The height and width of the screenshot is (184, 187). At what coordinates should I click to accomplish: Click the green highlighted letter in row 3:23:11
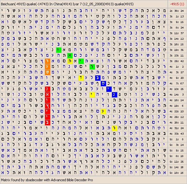(70, 56)
